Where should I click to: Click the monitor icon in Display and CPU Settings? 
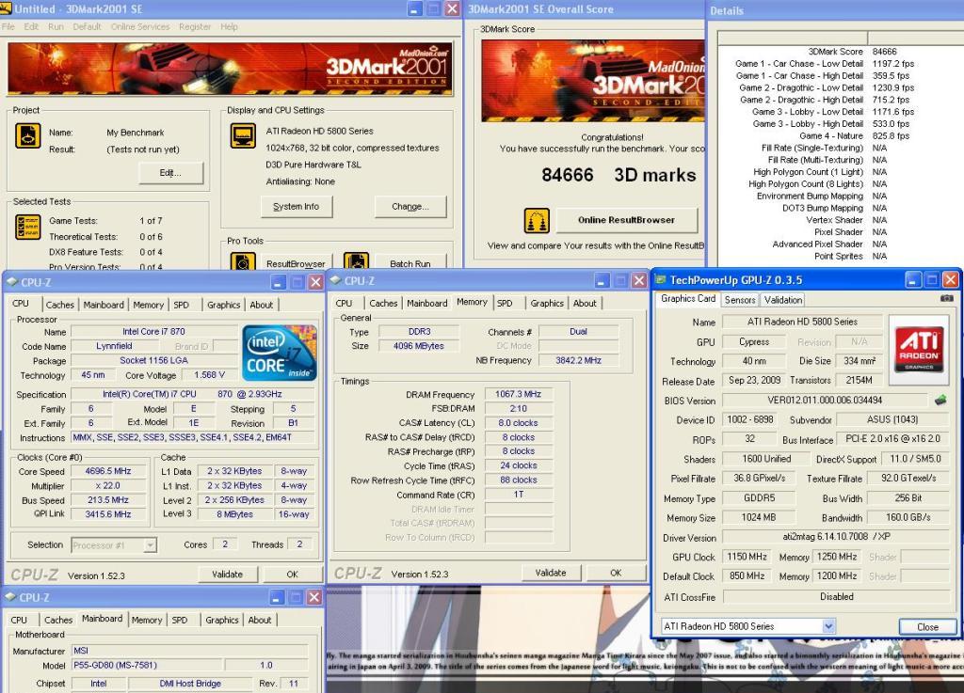tap(243, 136)
